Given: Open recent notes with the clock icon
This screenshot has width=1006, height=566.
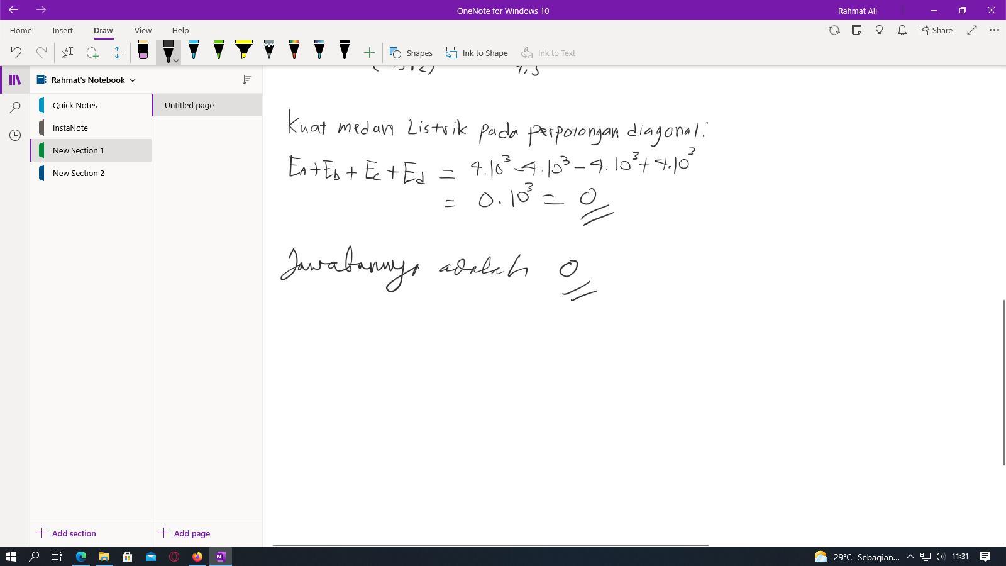Looking at the screenshot, I should click(15, 135).
